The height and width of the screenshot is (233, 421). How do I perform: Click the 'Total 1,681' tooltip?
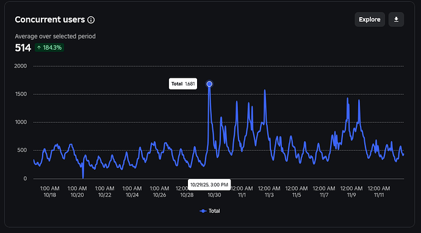coord(183,84)
